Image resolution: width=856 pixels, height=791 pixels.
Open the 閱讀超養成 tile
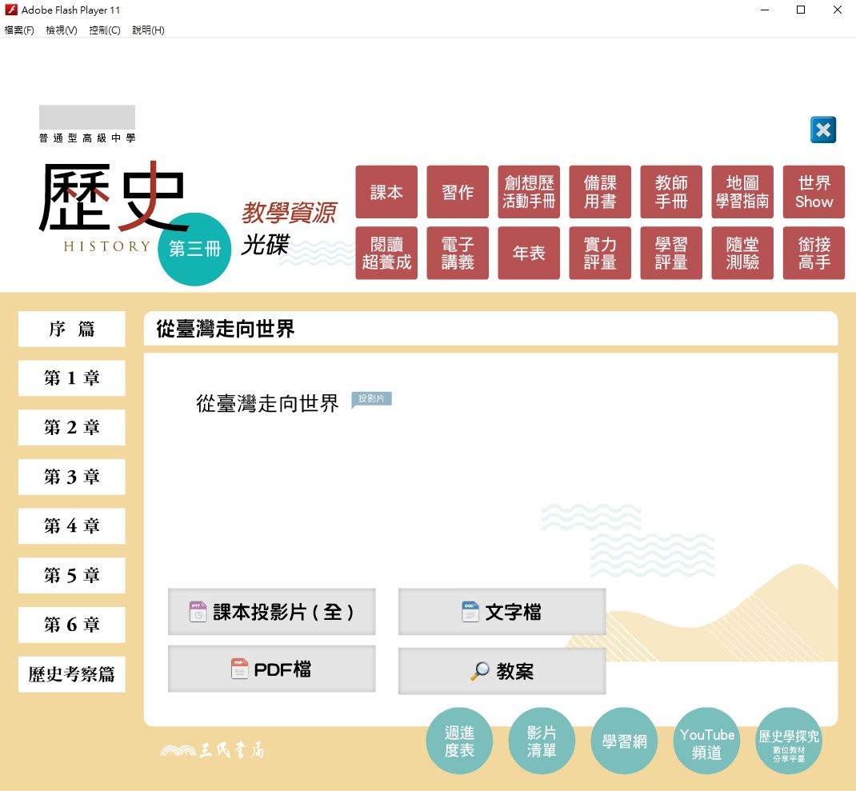[386, 253]
